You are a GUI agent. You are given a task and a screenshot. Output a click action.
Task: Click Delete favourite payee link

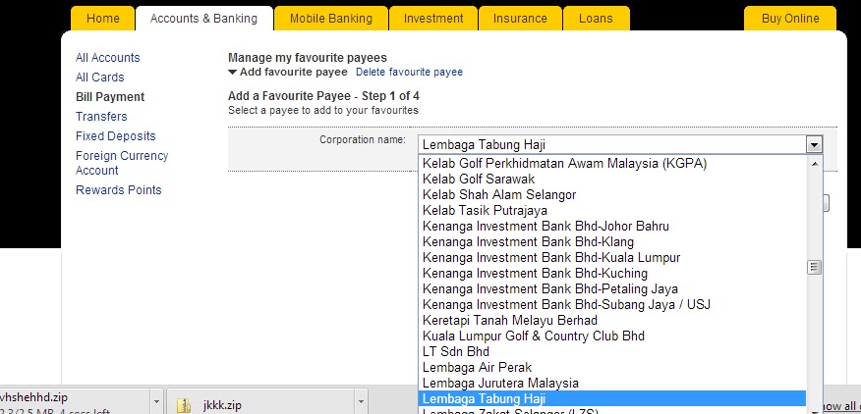tap(409, 72)
